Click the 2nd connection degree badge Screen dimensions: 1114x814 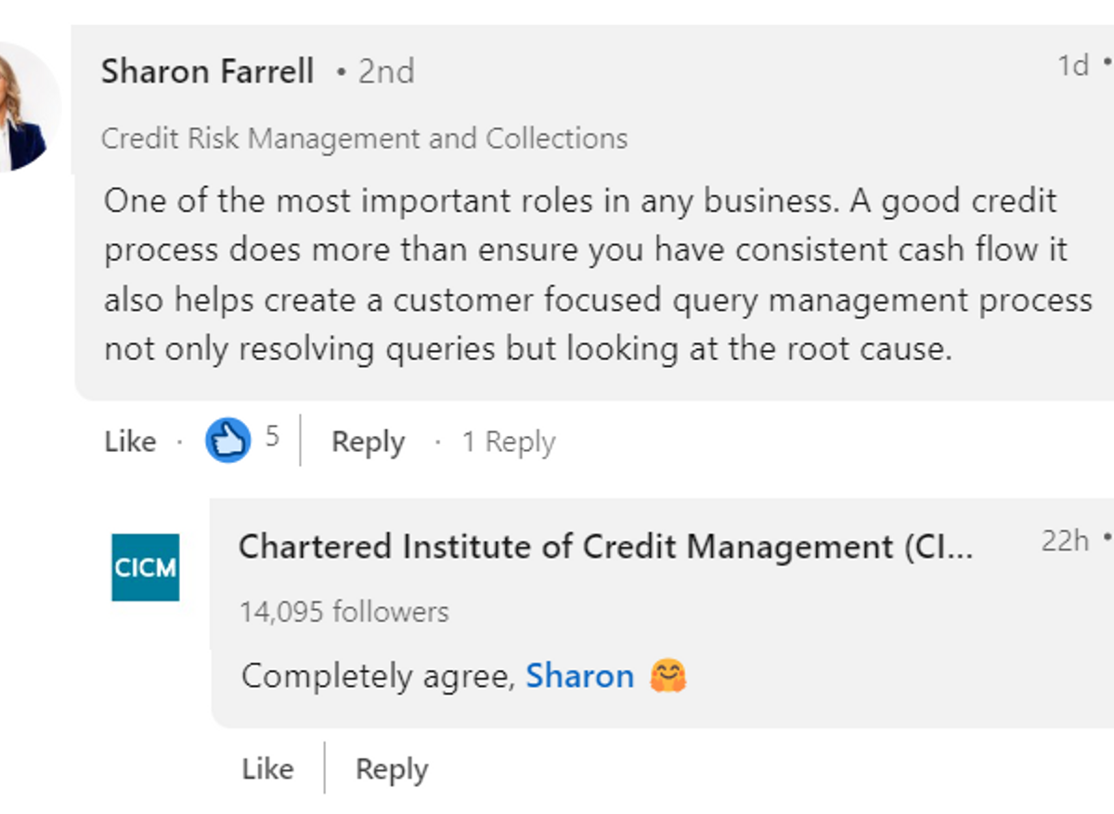[376, 71]
